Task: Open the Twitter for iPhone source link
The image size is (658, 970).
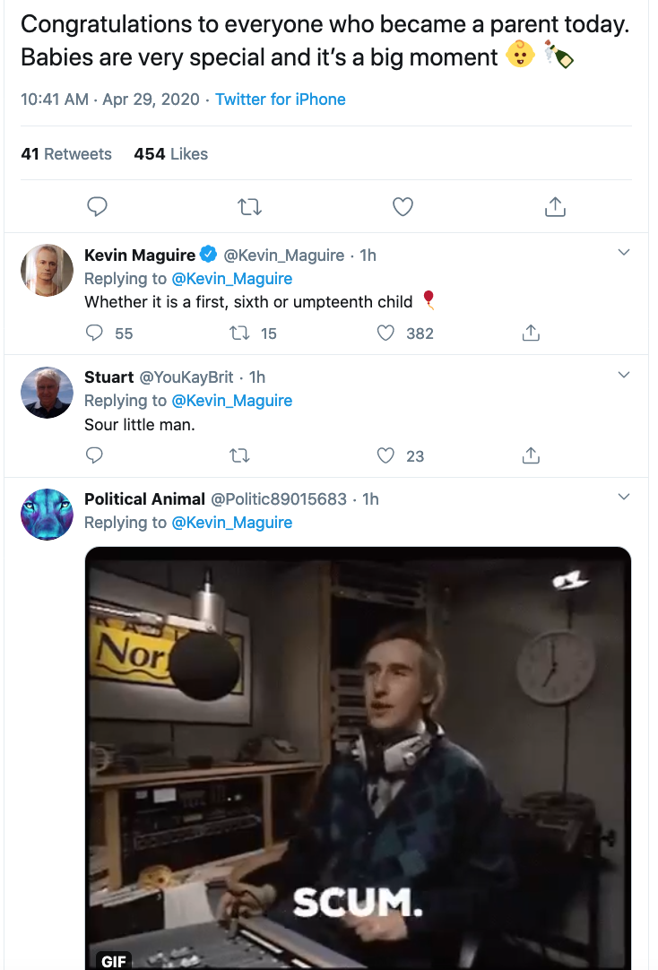Action: 280,100
